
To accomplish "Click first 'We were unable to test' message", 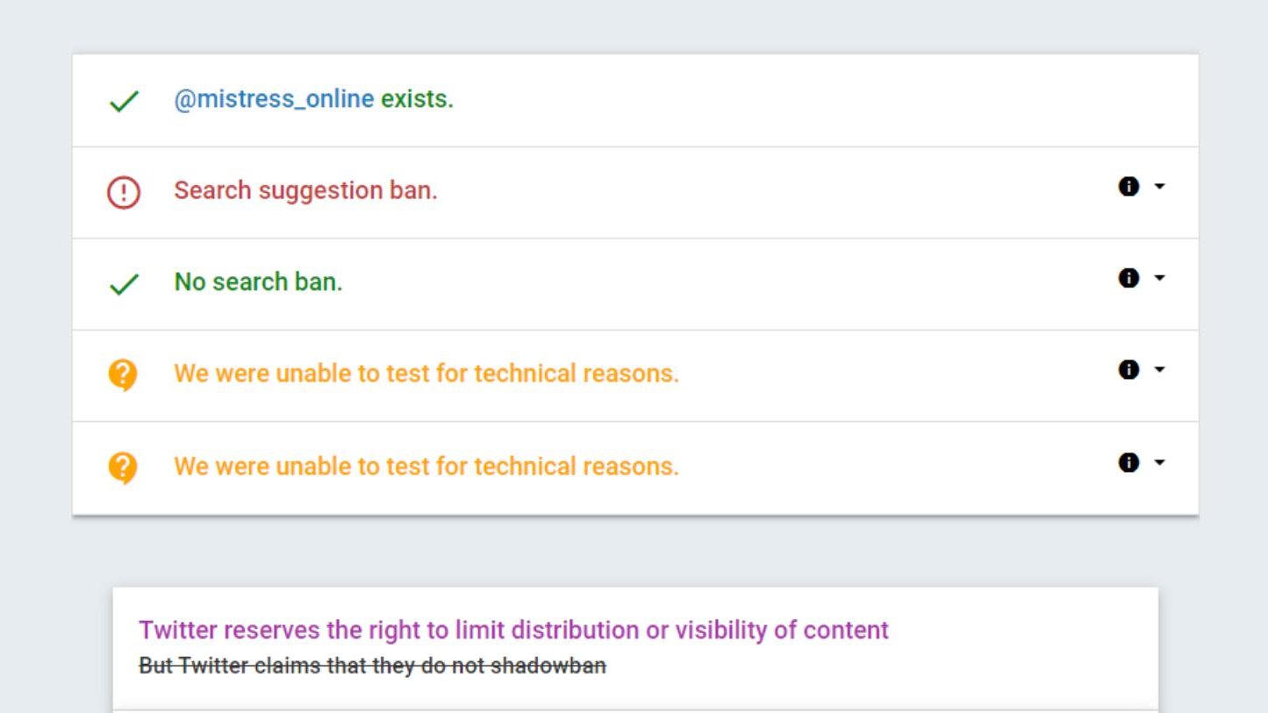I will tap(426, 374).
